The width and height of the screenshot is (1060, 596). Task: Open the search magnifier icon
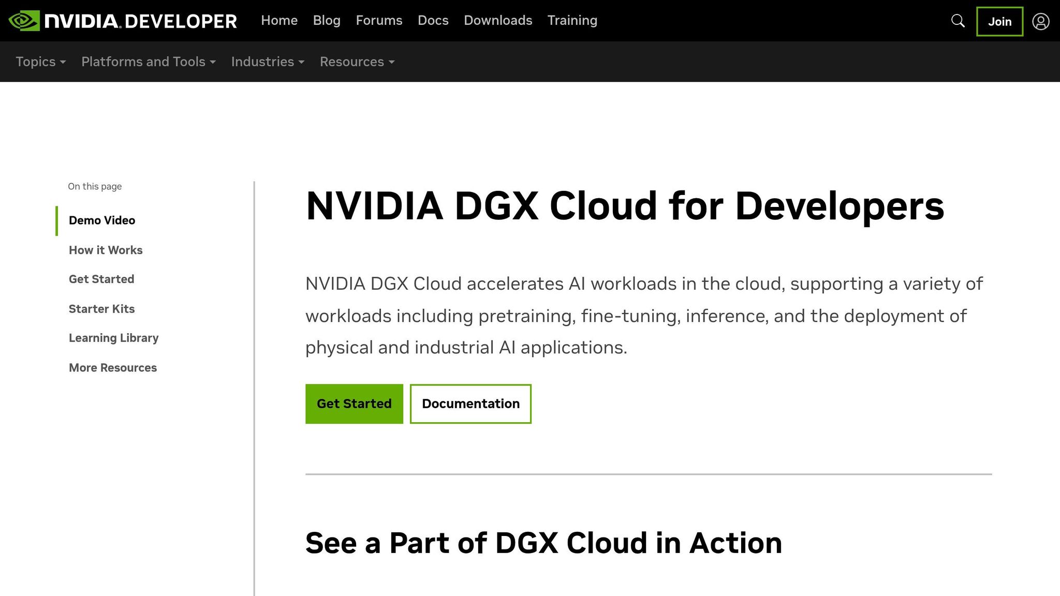[958, 21]
